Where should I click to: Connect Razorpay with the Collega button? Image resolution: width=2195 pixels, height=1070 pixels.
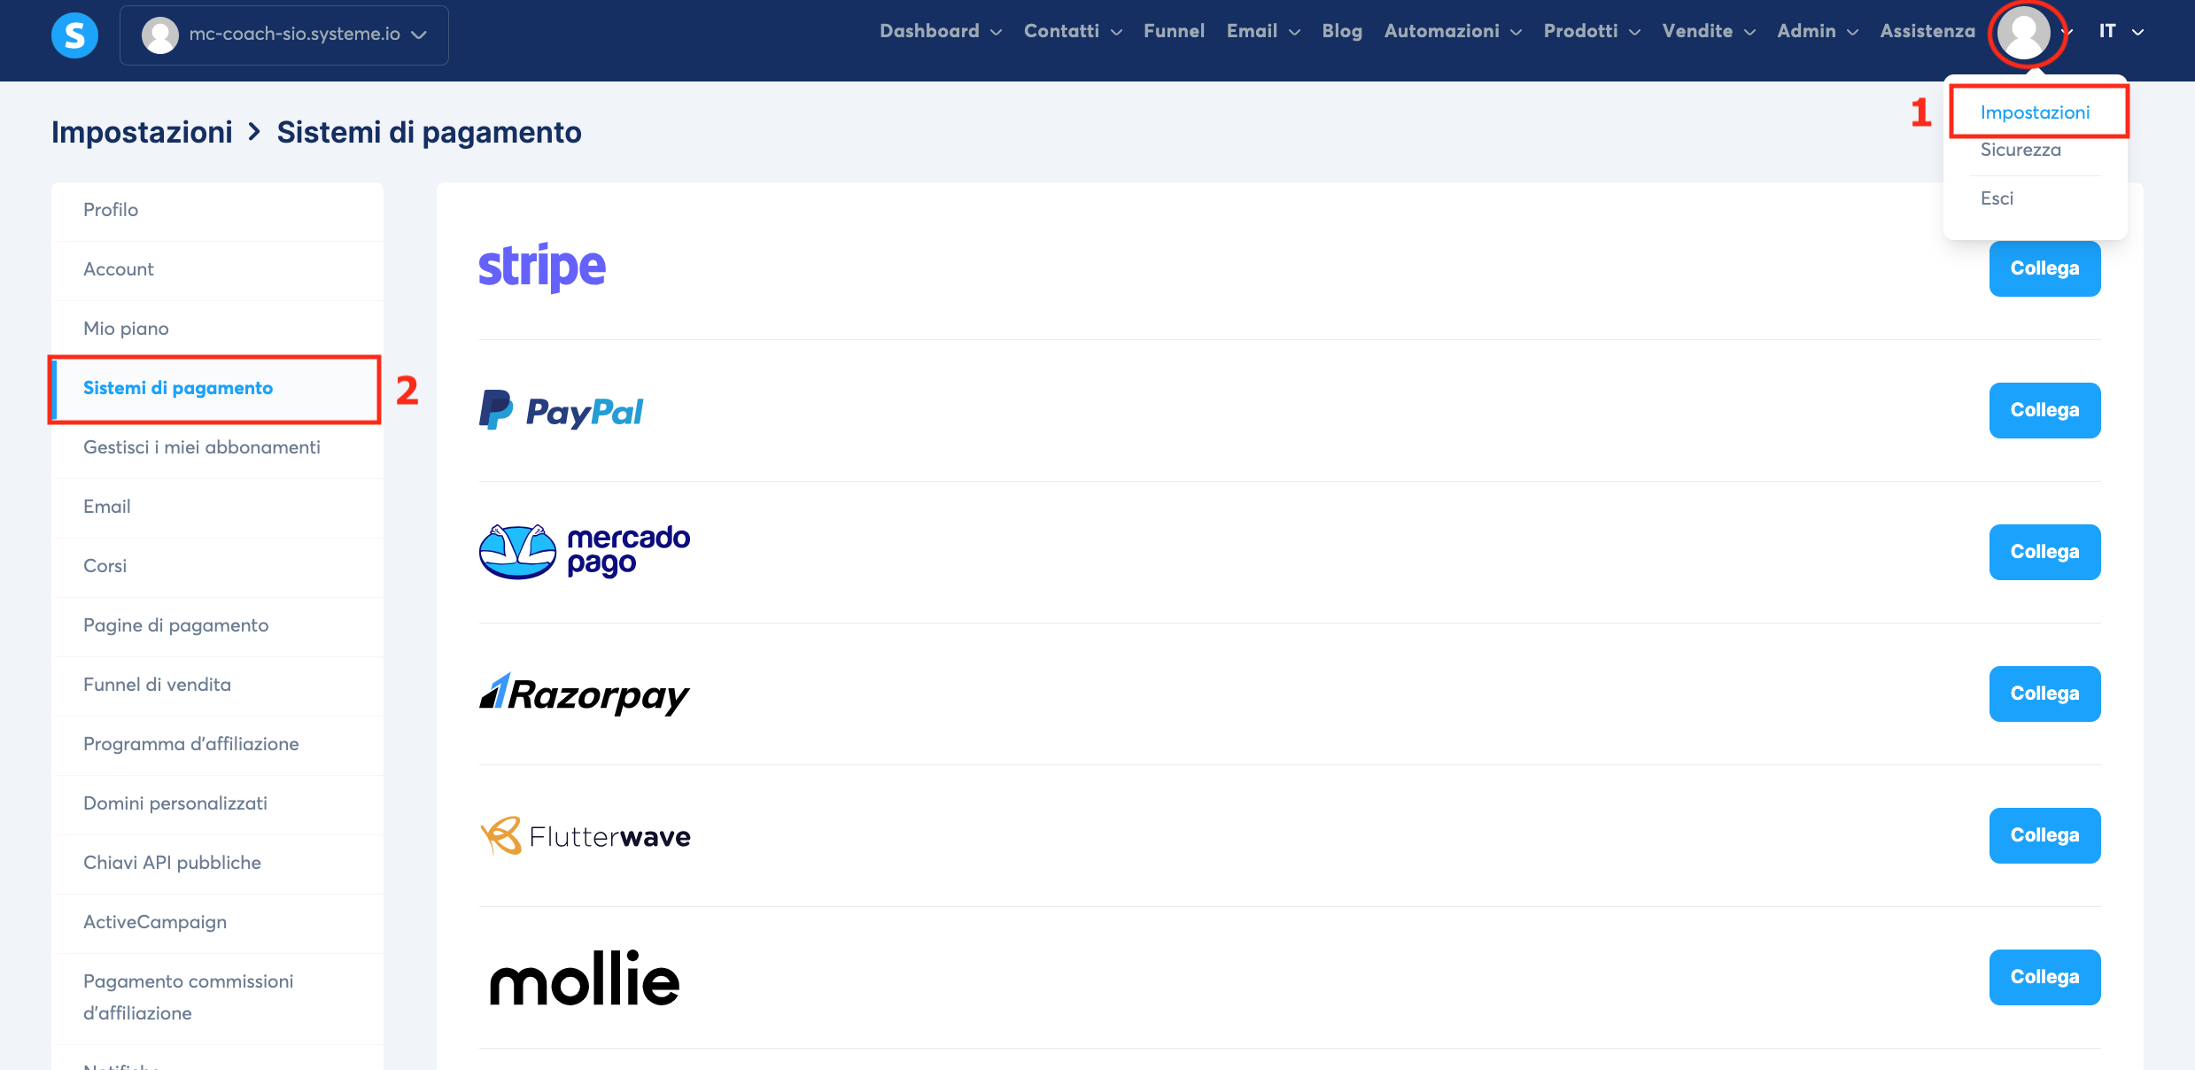(2044, 694)
